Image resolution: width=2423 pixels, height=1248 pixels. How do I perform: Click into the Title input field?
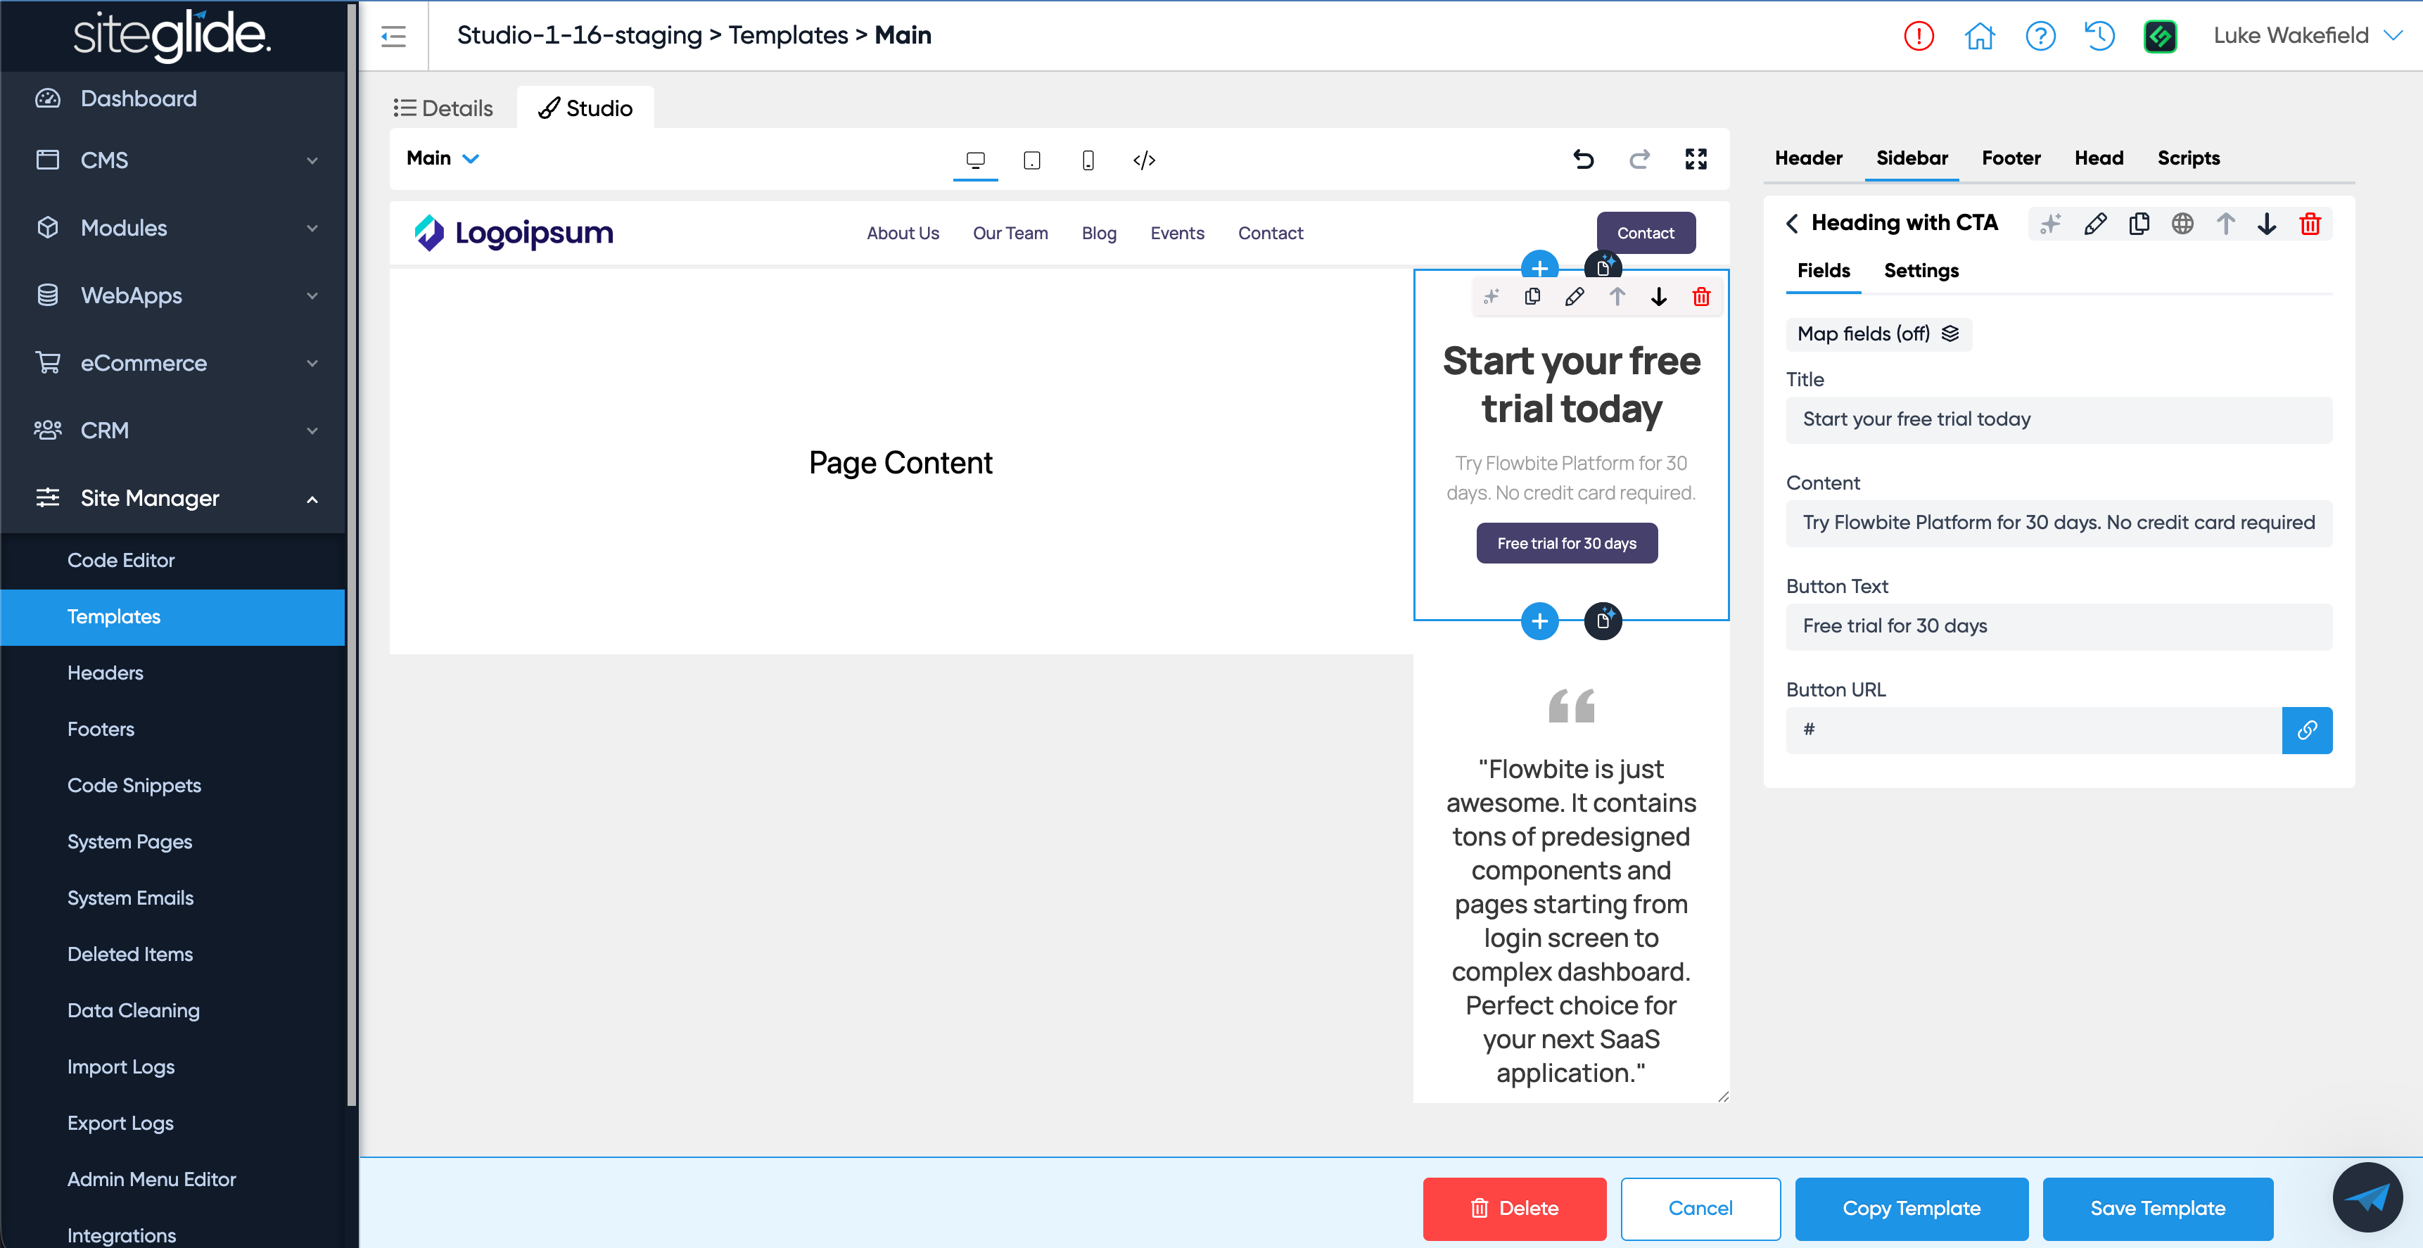pyautogui.click(x=2059, y=419)
